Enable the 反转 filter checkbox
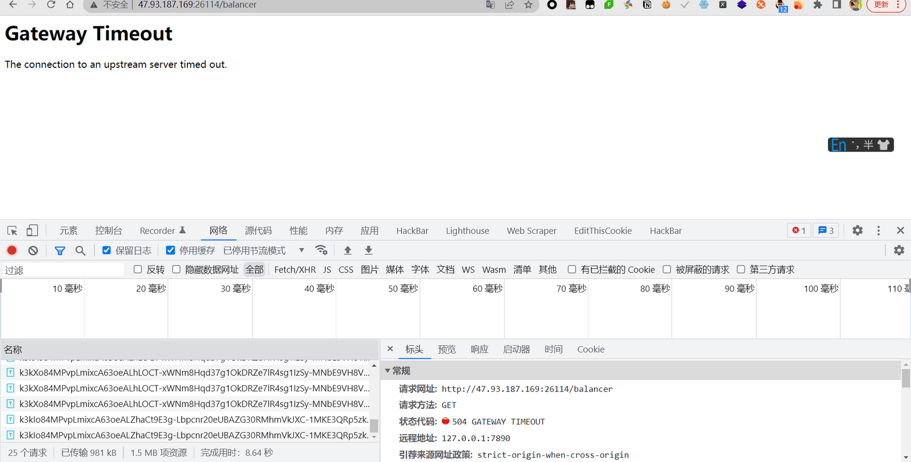Image resolution: width=911 pixels, height=462 pixels. 138,269
